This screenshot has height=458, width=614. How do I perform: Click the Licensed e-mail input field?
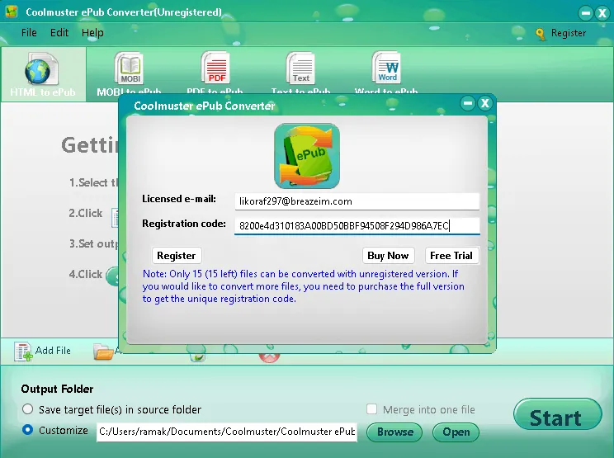tap(357, 201)
